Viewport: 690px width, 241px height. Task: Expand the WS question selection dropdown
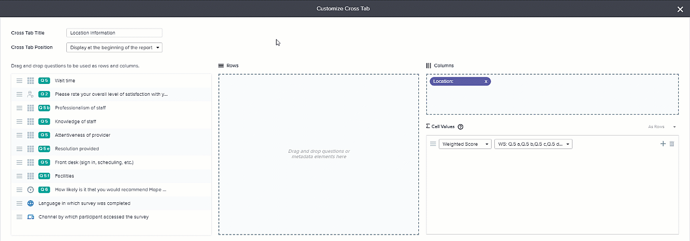(533, 144)
